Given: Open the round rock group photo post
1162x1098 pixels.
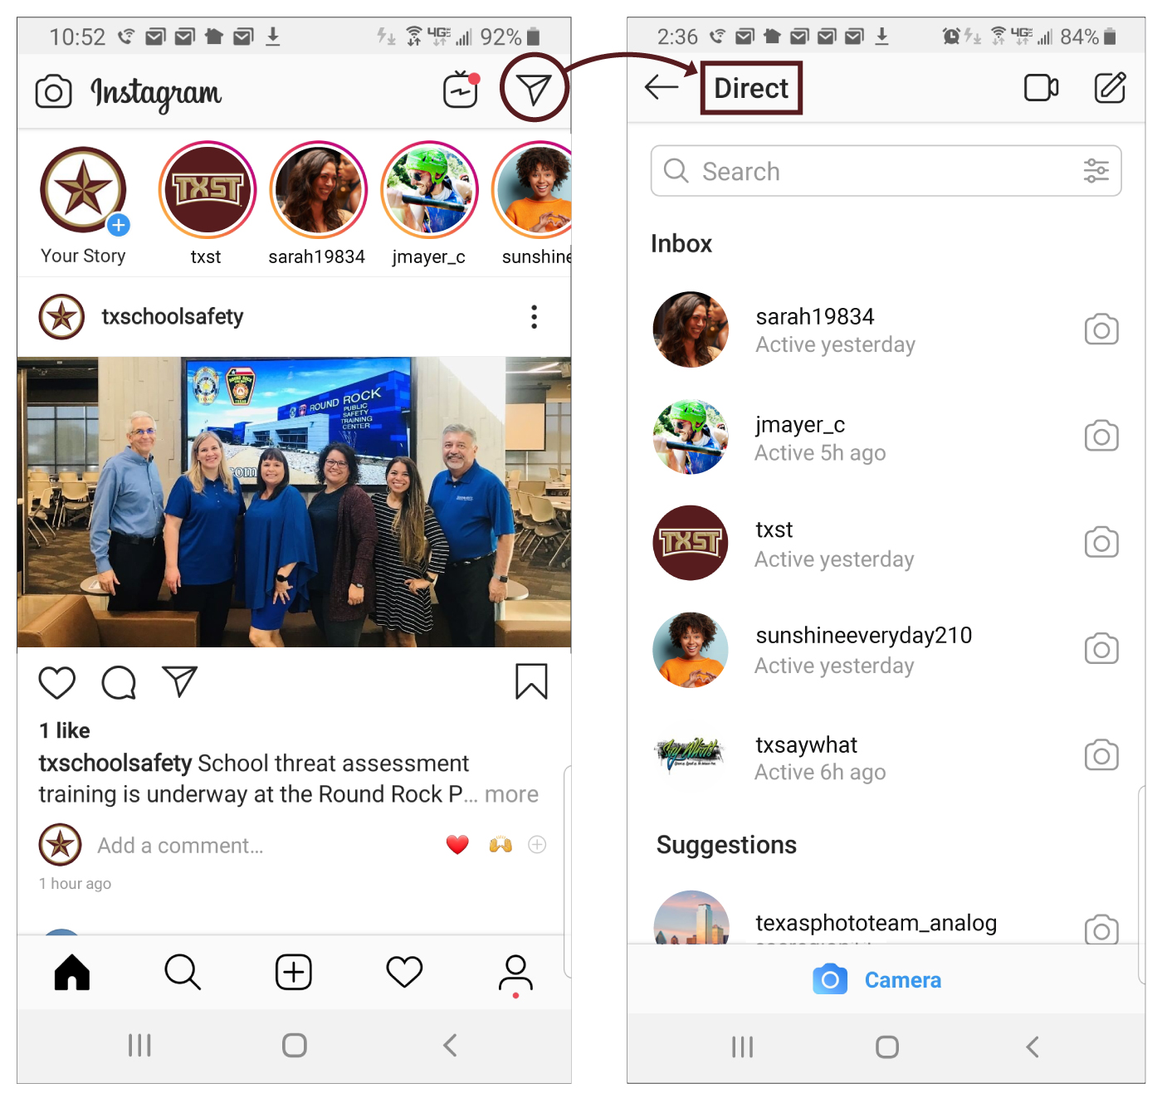Looking at the screenshot, I should coord(294,502).
